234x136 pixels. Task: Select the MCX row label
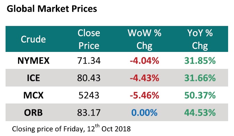coord(33,95)
